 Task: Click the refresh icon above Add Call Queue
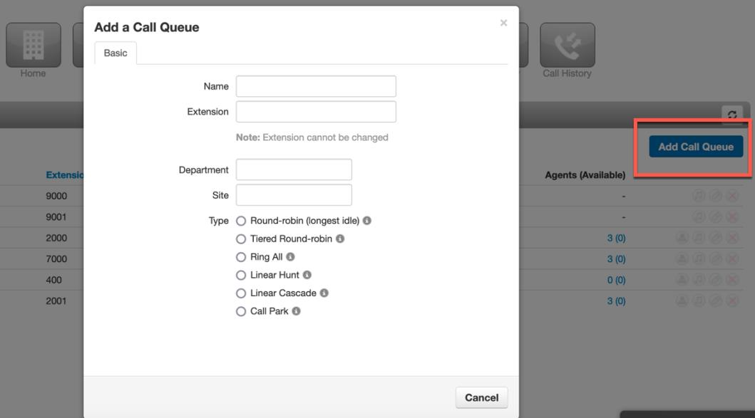click(x=732, y=115)
